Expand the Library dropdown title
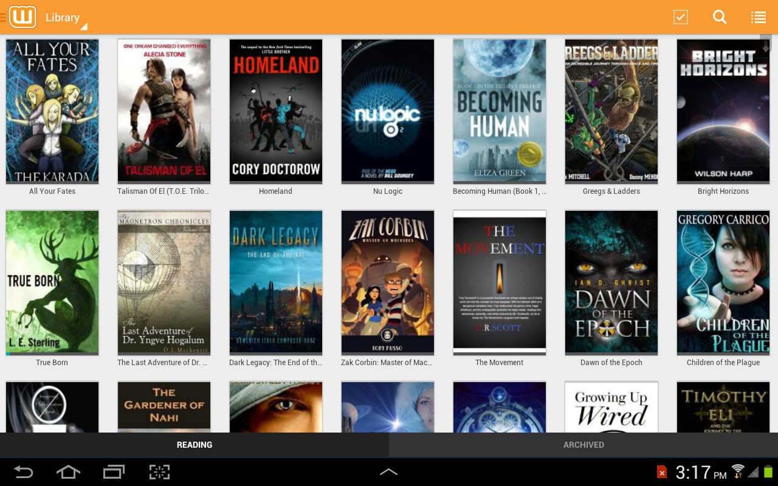The image size is (778, 486). point(66,18)
